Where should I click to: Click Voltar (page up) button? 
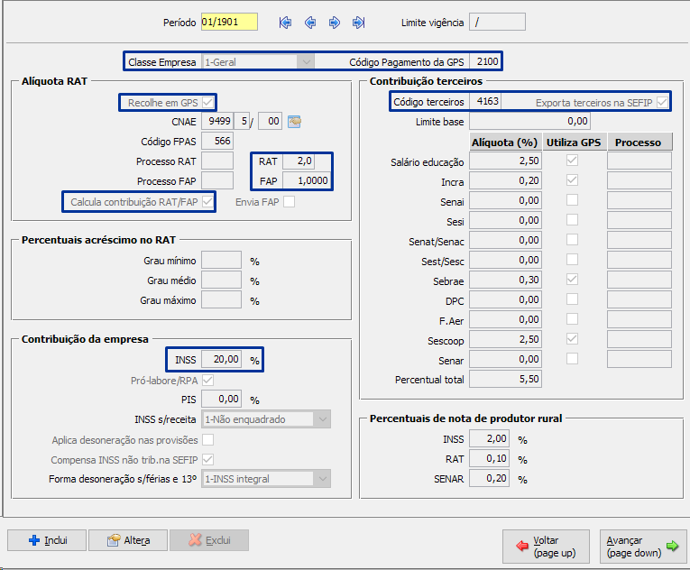click(x=546, y=547)
